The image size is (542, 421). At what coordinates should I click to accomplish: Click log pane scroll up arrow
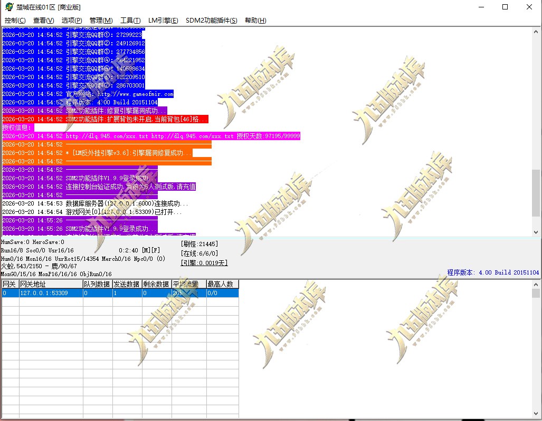(x=536, y=32)
